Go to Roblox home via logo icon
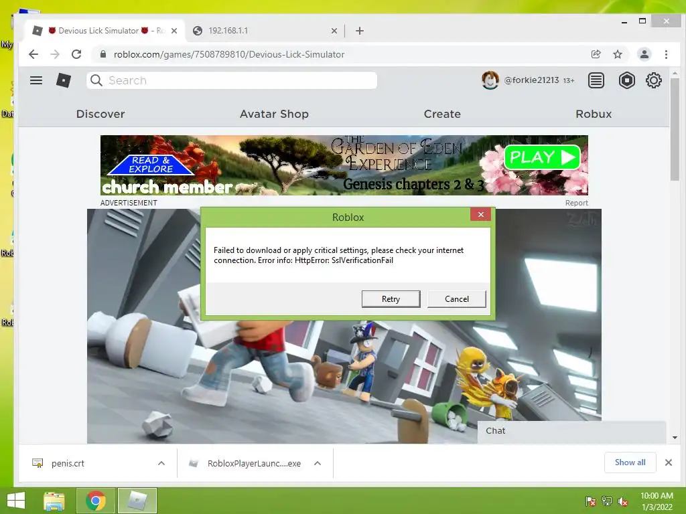The image size is (686, 514). coord(64,80)
